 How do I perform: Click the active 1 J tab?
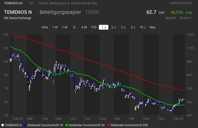104,27
